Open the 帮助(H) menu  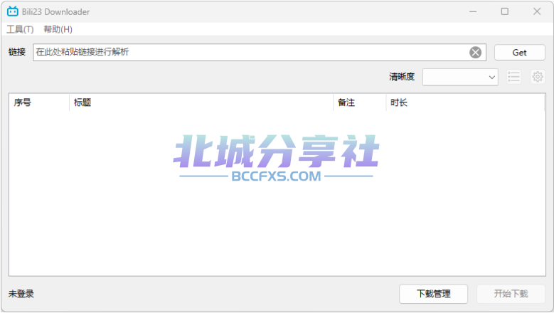(58, 29)
